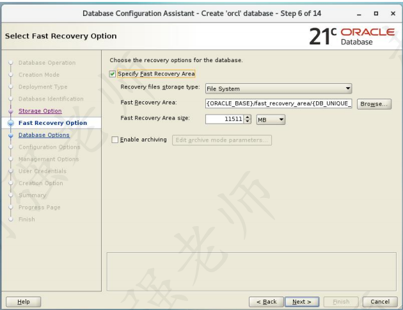This screenshot has width=403, height=310.
Task: Click the 'Select Fast Recovery Option' heading
Action: [x=61, y=36]
